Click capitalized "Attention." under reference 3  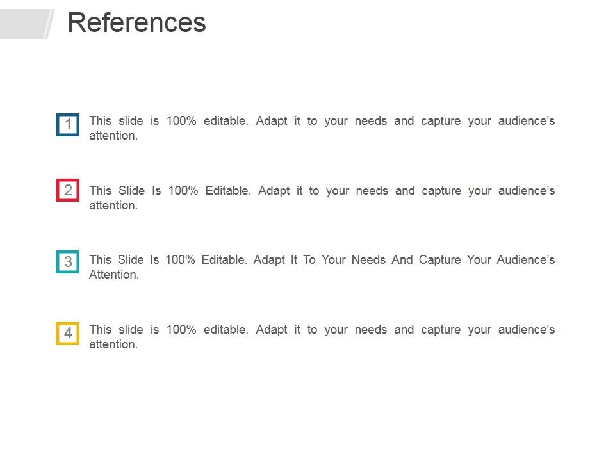click(x=114, y=275)
